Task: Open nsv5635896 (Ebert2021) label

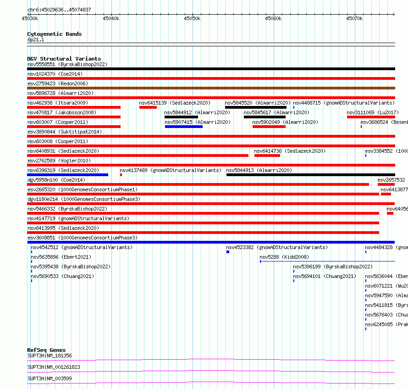Action: tap(61, 257)
